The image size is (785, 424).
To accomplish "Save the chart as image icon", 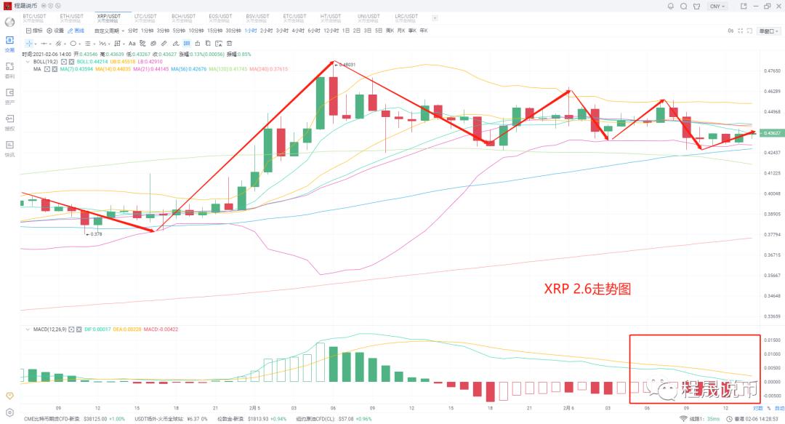I will pos(218,44).
